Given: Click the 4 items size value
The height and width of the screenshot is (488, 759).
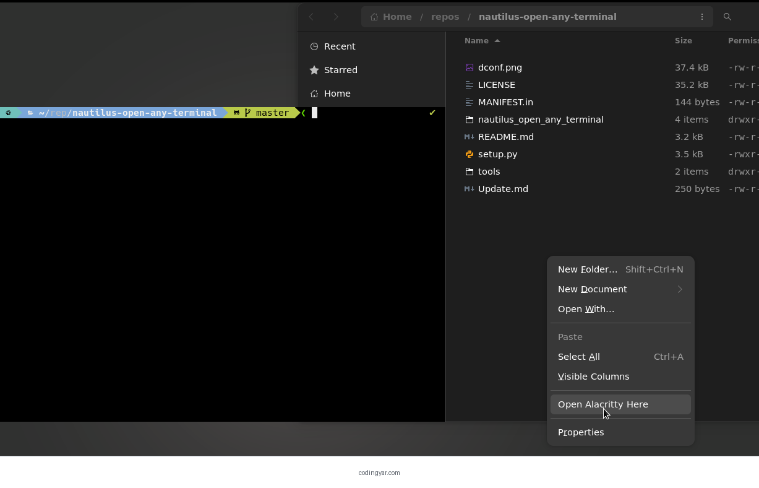Looking at the screenshot, I should pos(692,120).
